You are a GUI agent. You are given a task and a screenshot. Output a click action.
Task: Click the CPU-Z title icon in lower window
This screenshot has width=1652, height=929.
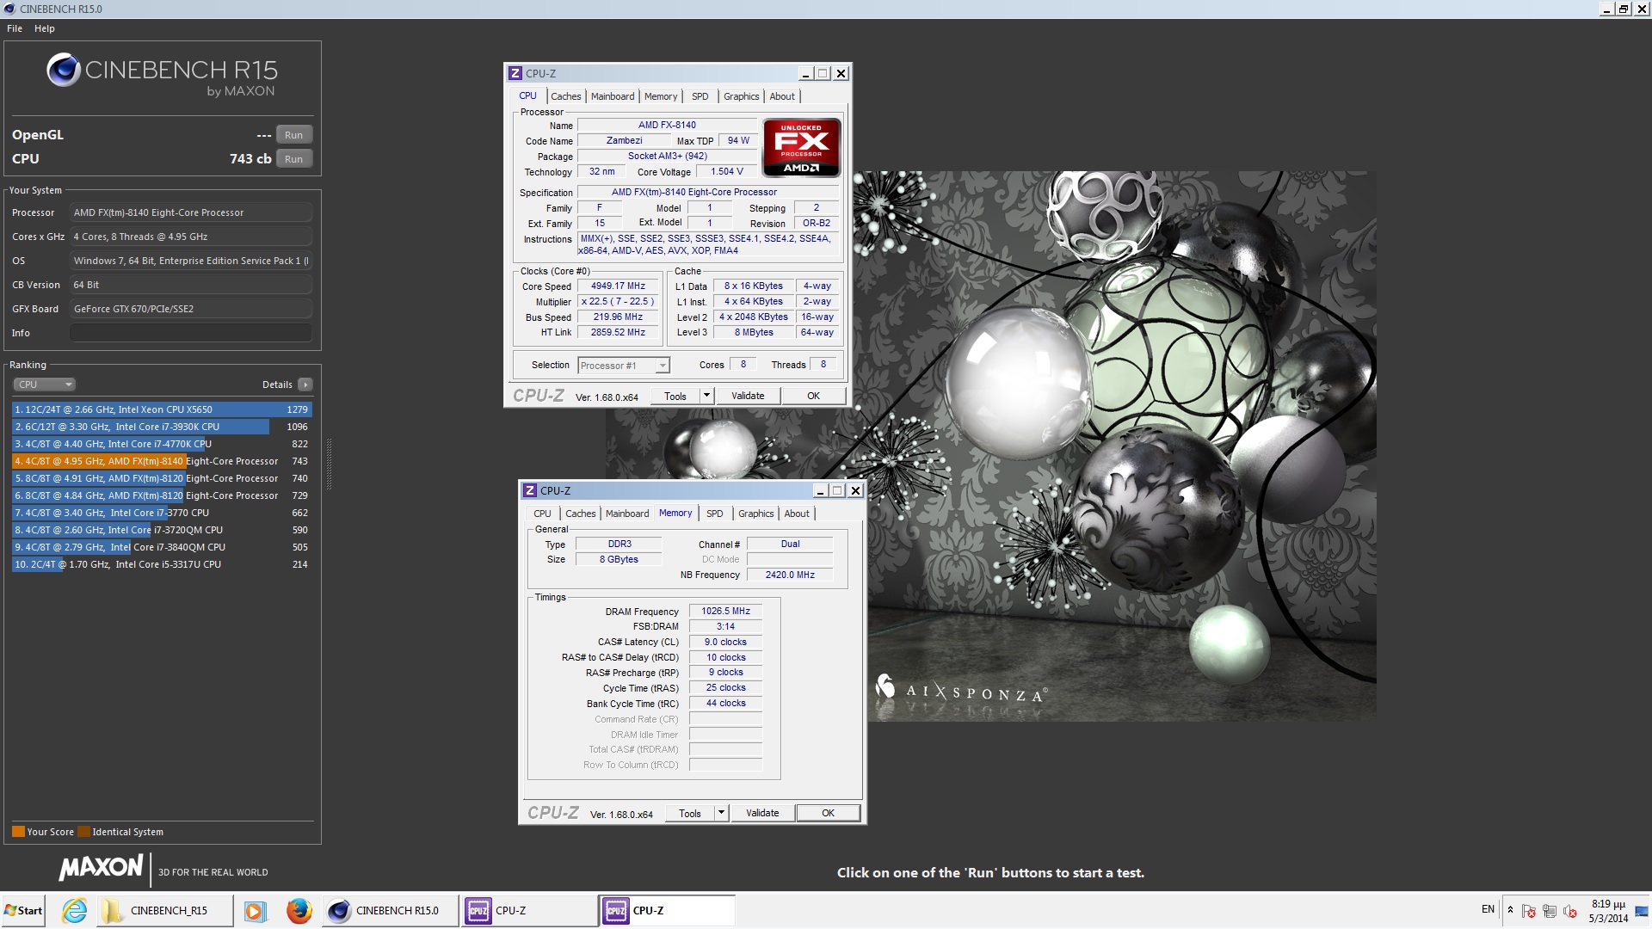tap(530, 490)
